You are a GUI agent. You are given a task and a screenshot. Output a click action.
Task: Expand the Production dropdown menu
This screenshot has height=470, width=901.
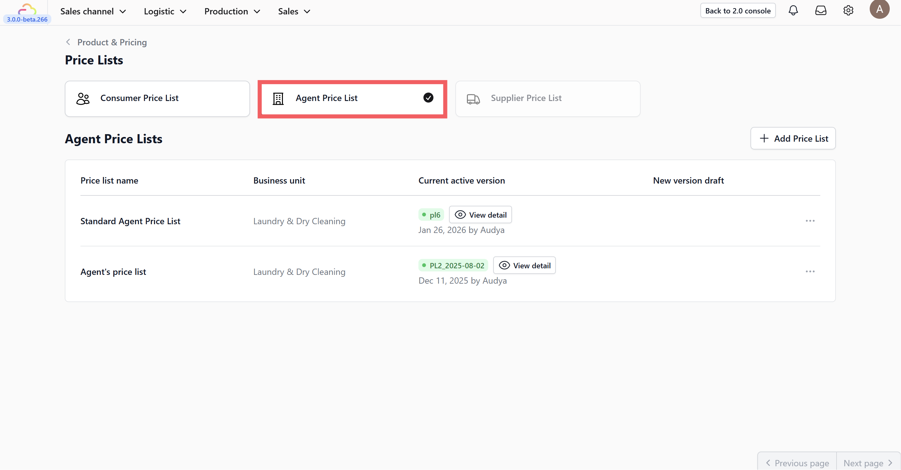coord(232,12)
